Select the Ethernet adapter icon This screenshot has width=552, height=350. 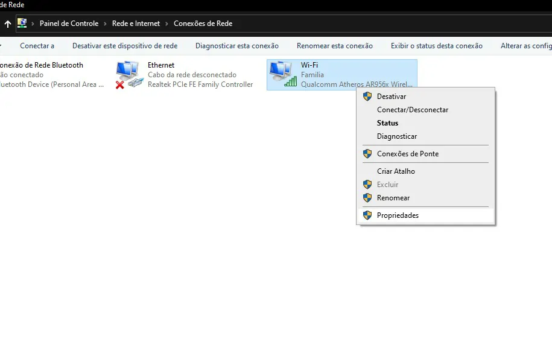click(x=130, y=75)
